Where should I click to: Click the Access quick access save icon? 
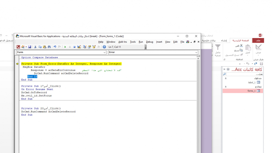(261, 64)
